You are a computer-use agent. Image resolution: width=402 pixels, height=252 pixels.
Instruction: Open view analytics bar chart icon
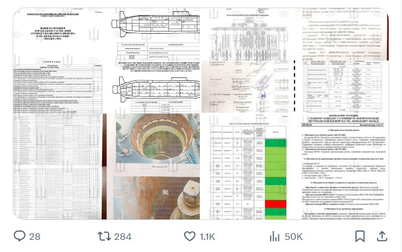click(x=274, y=236)
